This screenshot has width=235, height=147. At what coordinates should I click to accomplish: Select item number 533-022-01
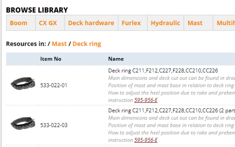(x=54, y=85)
